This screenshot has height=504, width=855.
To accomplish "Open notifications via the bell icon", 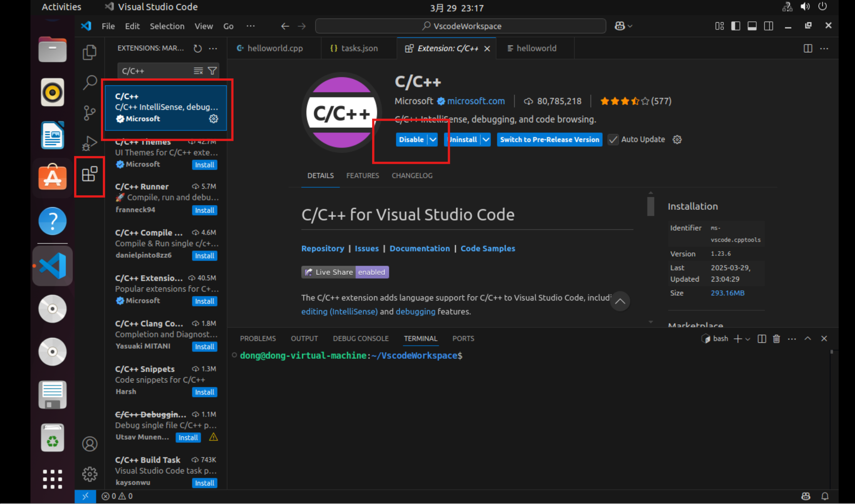I will tap(825, 496).
